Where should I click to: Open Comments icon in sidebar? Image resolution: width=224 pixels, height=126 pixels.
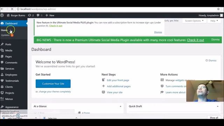tap(2, 62)
